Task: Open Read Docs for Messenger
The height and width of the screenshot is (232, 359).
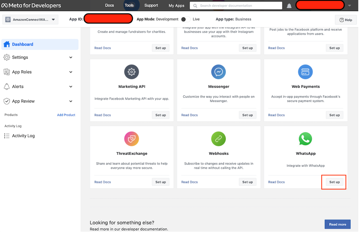Action: point(189,115)
